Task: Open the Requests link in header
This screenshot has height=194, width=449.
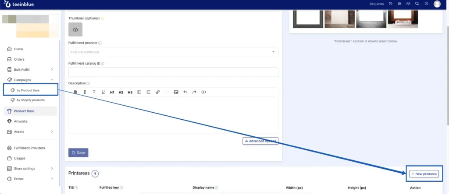Action: (377, 4)
